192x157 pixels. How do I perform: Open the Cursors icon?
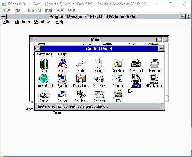coord(118,81)
